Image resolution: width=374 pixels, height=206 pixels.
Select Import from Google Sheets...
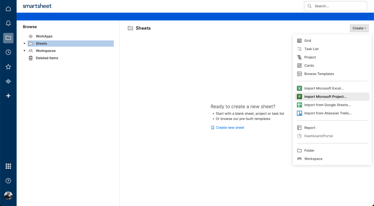(332, 105)
